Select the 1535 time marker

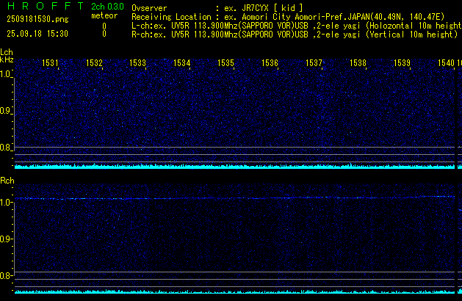[225, 64]
